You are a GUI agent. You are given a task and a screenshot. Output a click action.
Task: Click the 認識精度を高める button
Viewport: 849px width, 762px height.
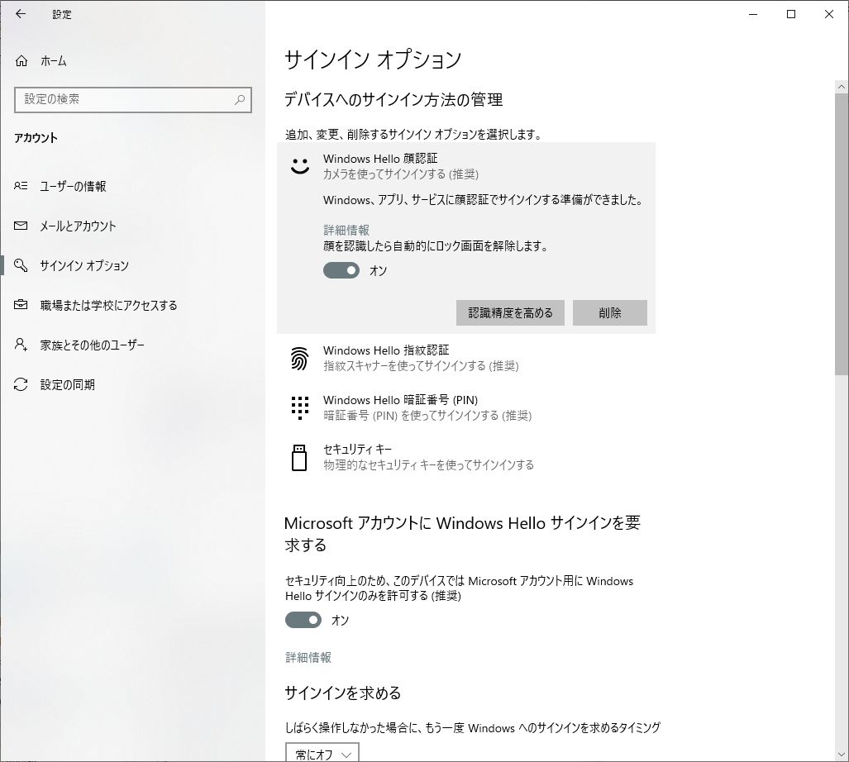click(x=509, y=312)
